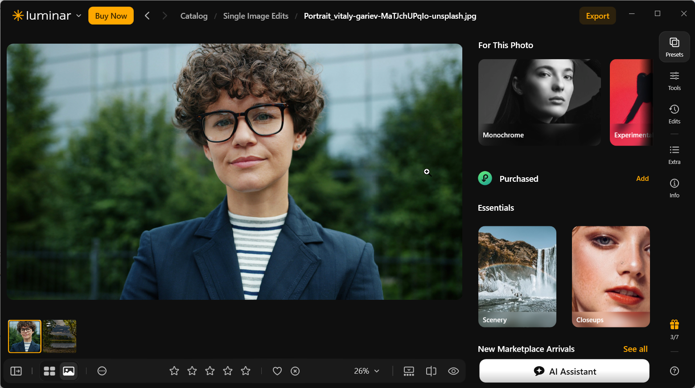Select the landscape thumbnail in filmstrip
This screenshot has height=388, width=695.
(x=60, y=336)
